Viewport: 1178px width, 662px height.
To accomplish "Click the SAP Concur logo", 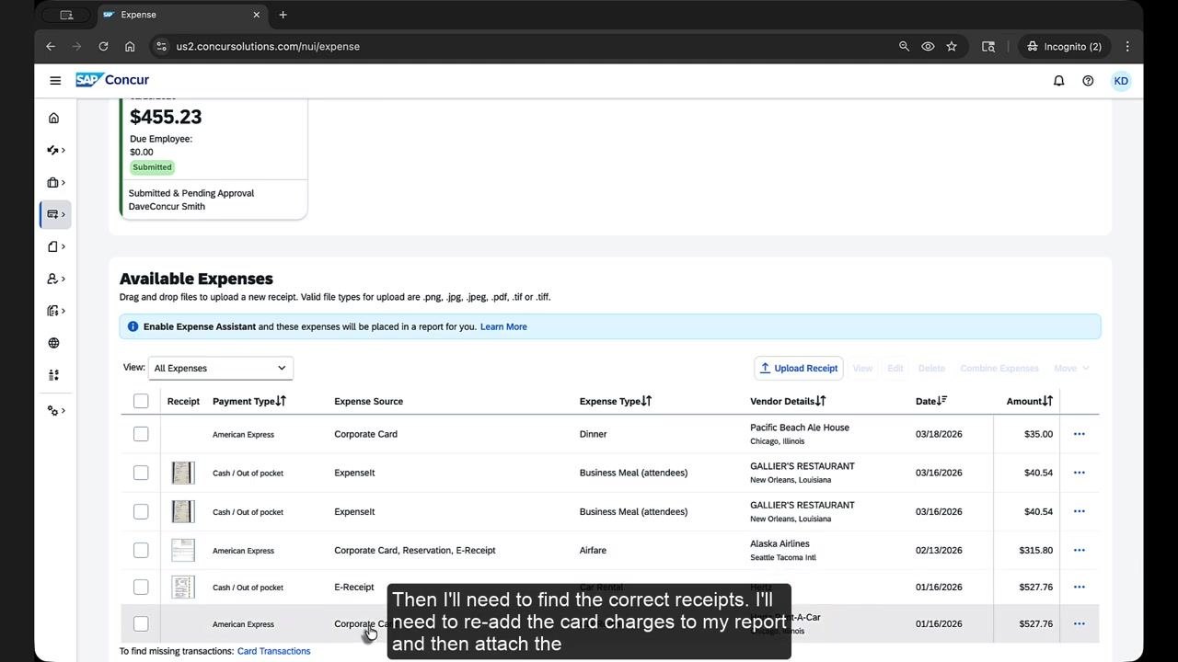I will click(112, 80).
